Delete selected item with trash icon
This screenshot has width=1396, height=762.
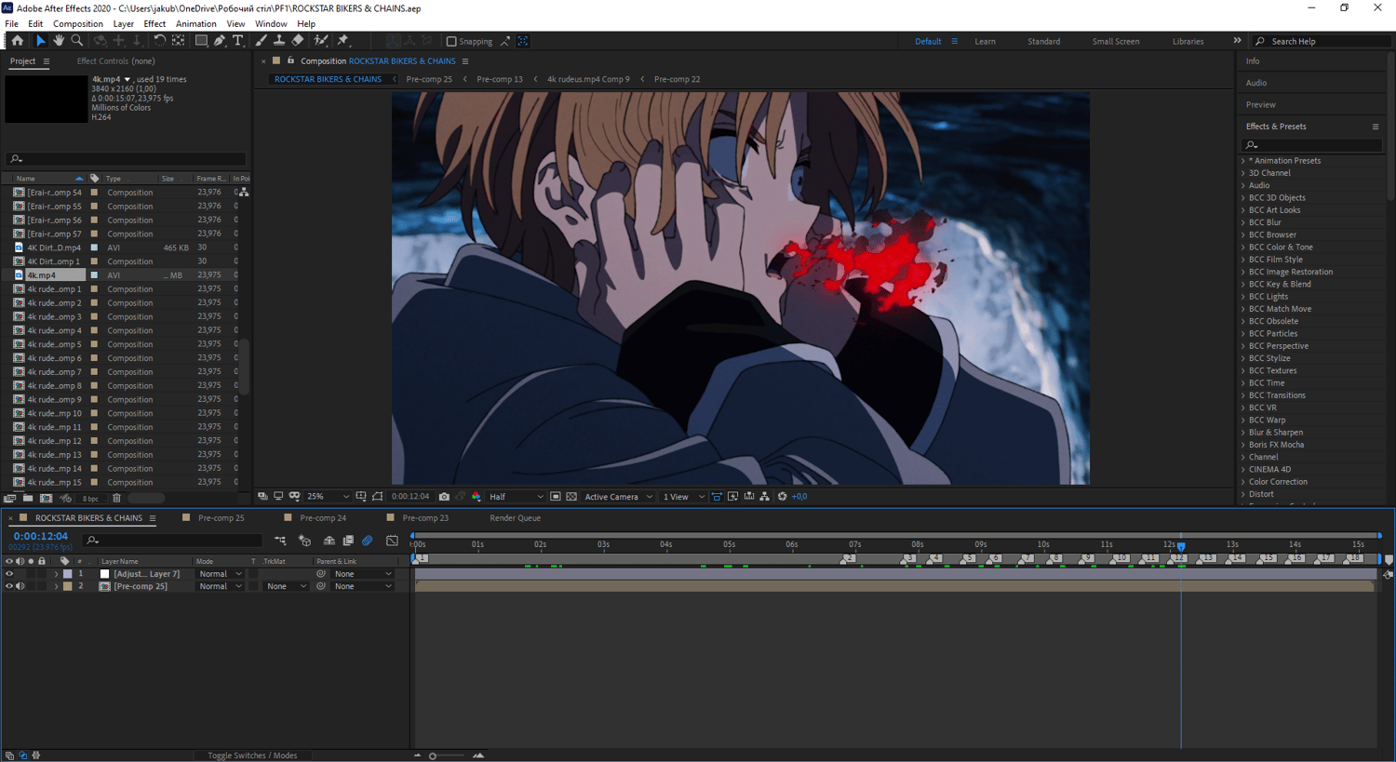click(116, 499)
